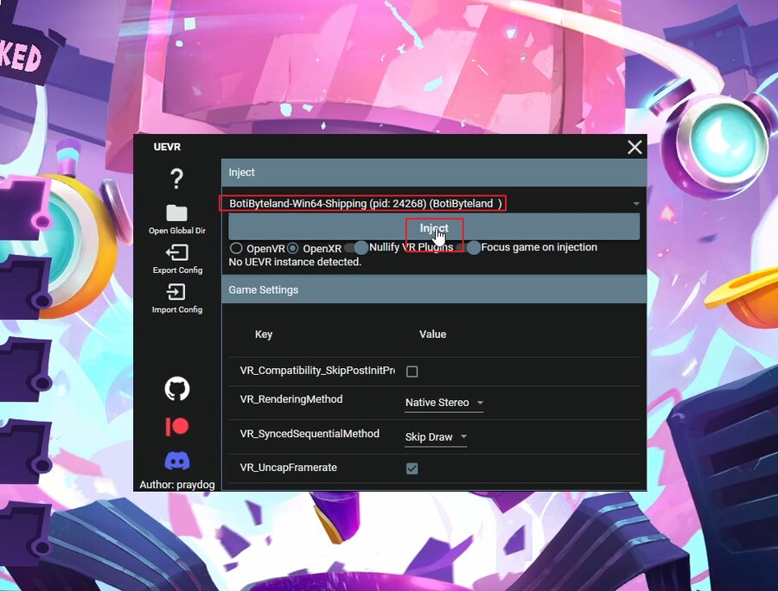Open the BotiByteland process selection dropdown
The height and width of the screenshot is (591, 778).
(432, 203)
